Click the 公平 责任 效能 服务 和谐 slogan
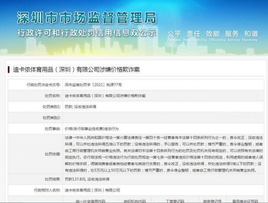This screenshot has width=268, height=203. point(213,33)
